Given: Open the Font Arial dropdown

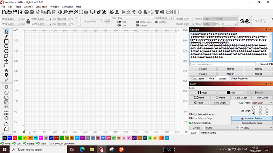Looking at the screenshot, I should point(135,18).
